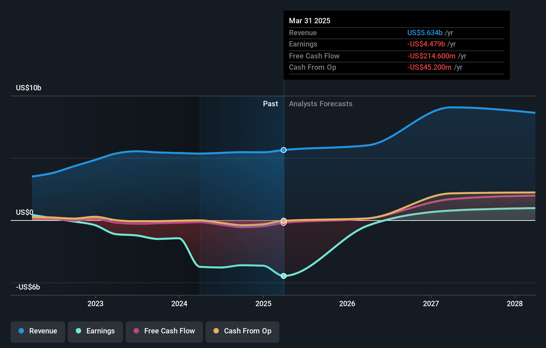Click the -US$4.479b earnings value

pyautogui.click(x=426, y=44)
